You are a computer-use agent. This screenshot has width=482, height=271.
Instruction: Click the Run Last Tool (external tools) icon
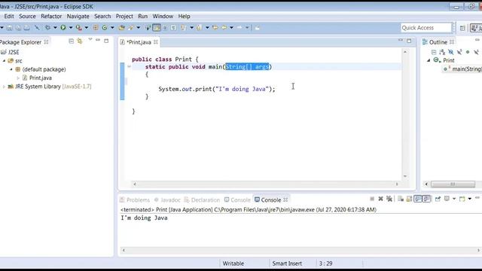pyautogui.click(x=78, y=28)
